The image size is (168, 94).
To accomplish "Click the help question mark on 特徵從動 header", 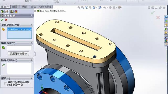I will click(x=31, y=16).
